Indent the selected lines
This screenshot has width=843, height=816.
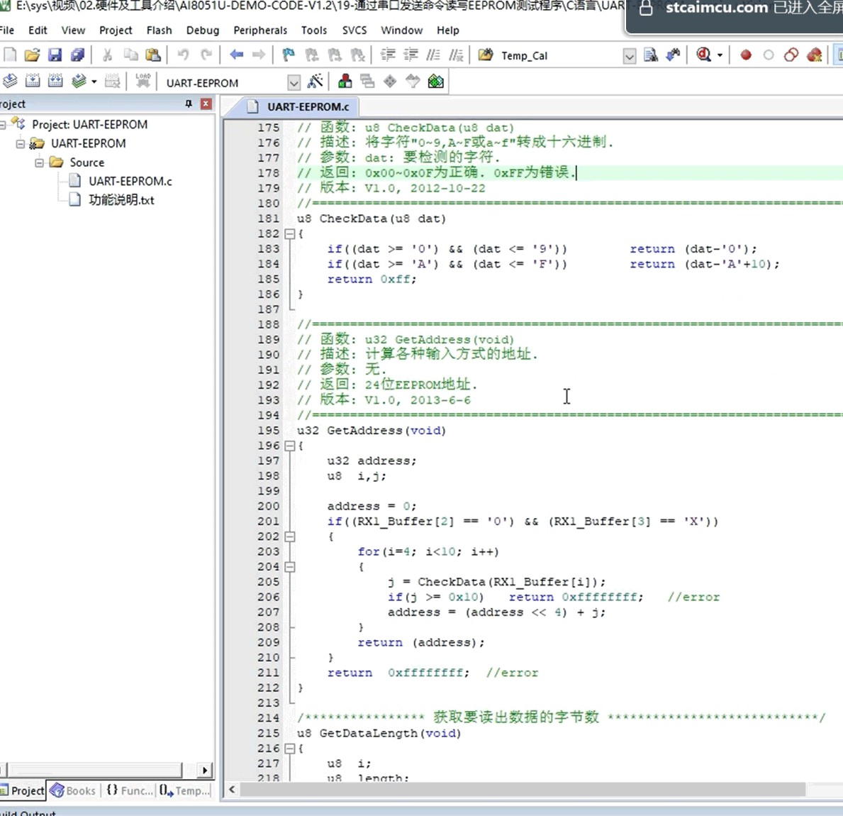pos(388,55)
